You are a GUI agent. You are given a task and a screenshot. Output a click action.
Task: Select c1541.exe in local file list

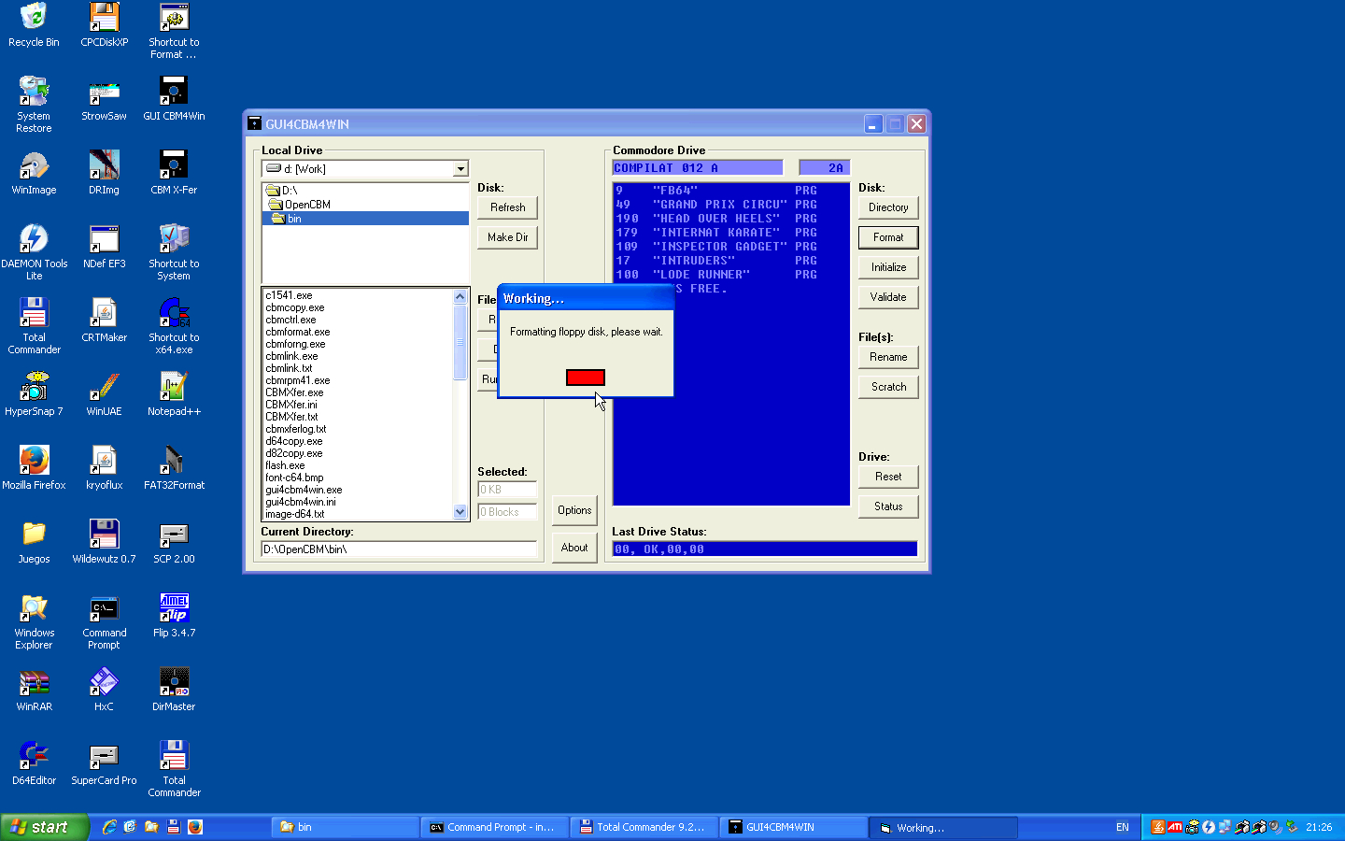click(289, 295)
